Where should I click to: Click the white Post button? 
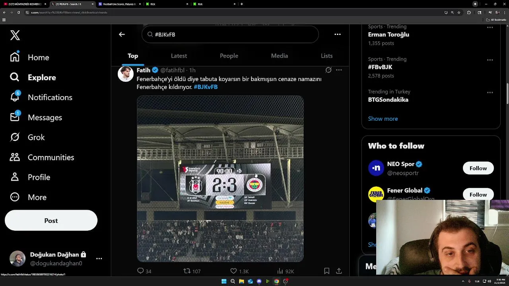click(x=51, y=220)
